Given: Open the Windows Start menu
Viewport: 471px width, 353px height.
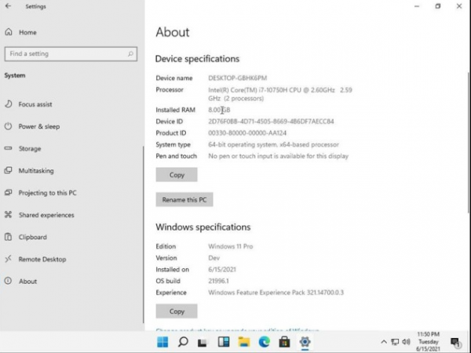Looking at the screenshot, I should tap(162, 341).
